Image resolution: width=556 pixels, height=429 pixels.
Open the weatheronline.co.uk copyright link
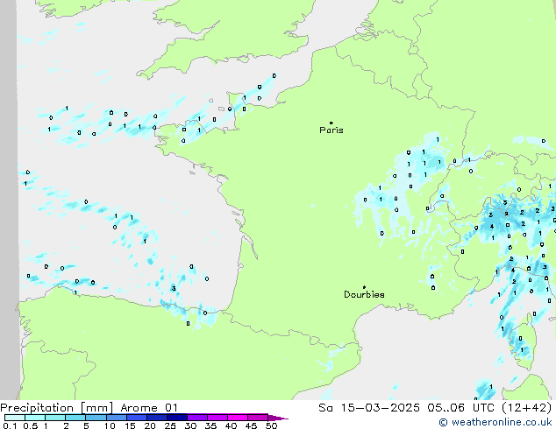[495, 422]
